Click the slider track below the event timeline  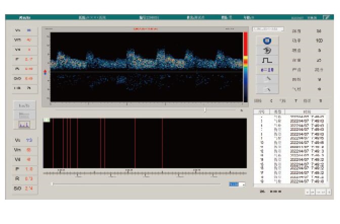pyautogui.click(x=137, y=184)
